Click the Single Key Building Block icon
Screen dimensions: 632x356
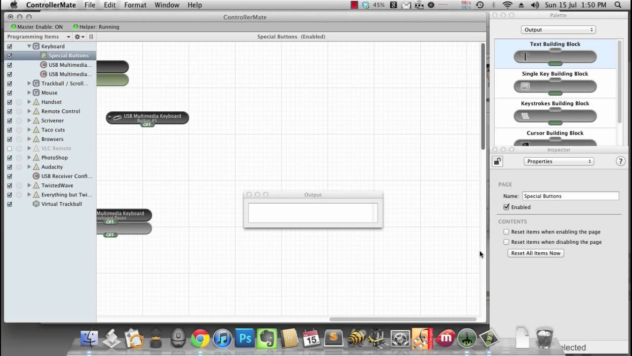pyautogui.click(x=525, y=87)
